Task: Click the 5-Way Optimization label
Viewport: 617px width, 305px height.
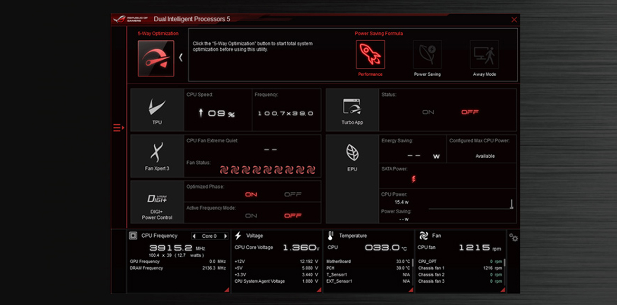Action: click(158, 34)
